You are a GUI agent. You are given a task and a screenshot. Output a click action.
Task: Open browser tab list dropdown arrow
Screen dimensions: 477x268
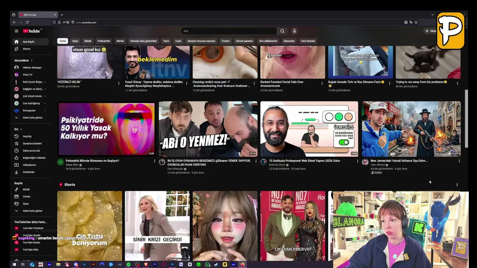tap(432, 15)
